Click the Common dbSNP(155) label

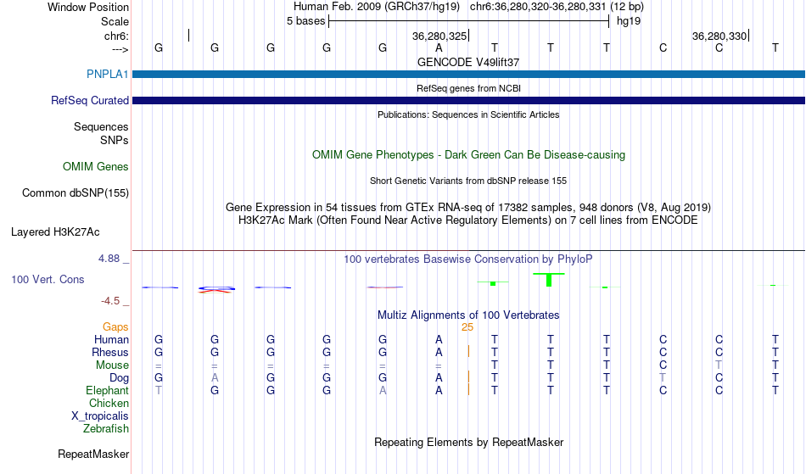(75, 193)
